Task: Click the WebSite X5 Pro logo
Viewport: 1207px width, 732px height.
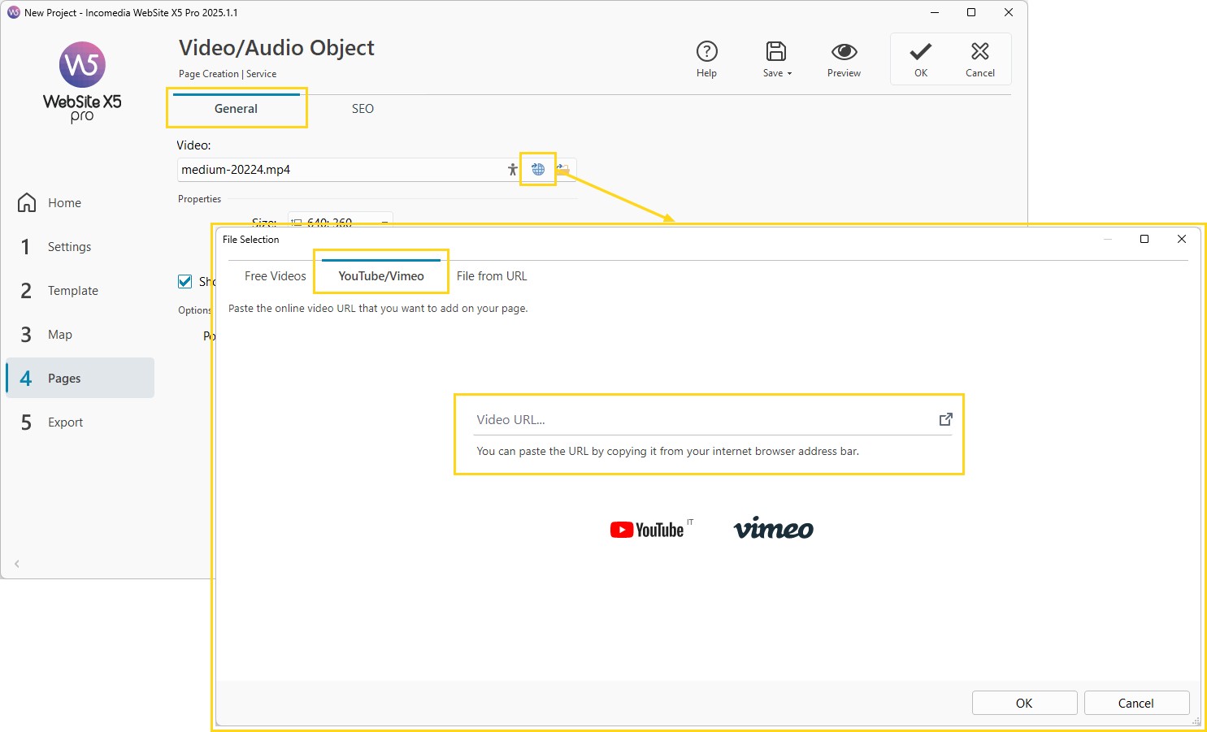Action: (82, 81)
